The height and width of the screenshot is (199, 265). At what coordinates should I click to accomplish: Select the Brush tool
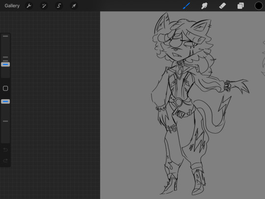(186, 6)
